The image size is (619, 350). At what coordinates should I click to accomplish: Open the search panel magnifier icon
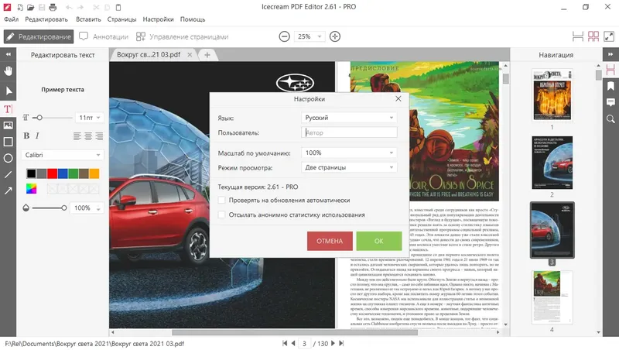[x=610, y=119]
